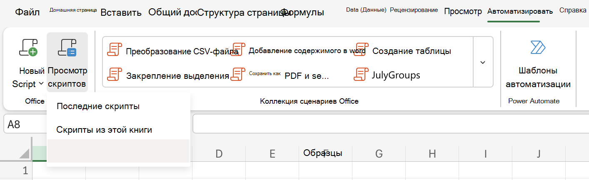Click the Новый Script icon
Viewport: 589px width, 180px height.
click(x=29, y=47)
